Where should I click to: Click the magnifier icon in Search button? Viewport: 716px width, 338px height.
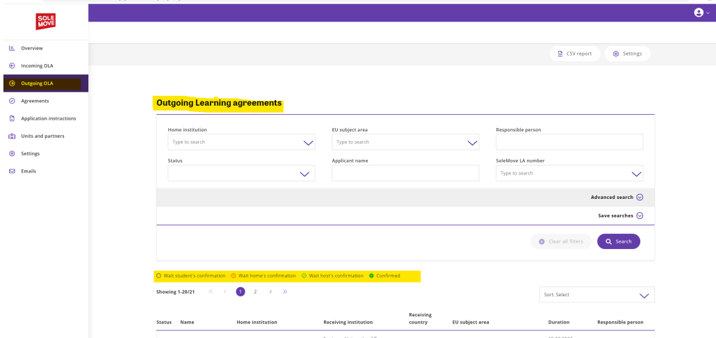[609, 241]
